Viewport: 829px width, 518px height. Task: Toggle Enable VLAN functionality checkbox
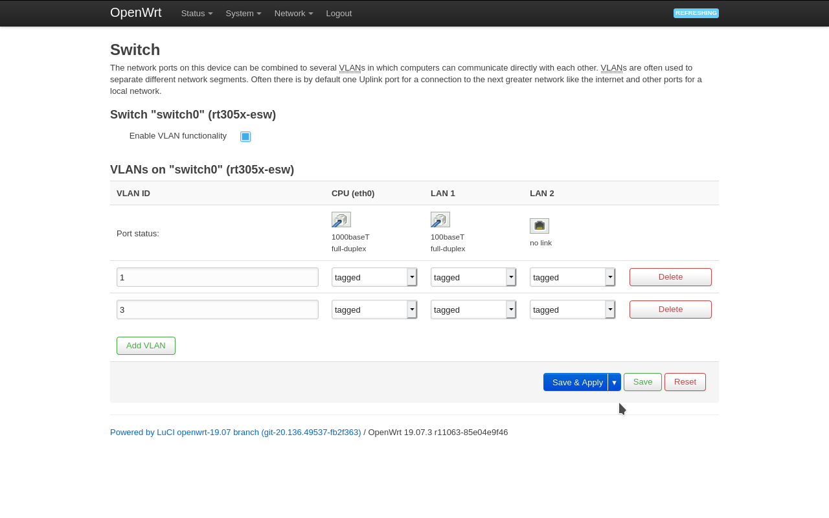(245, 137)
